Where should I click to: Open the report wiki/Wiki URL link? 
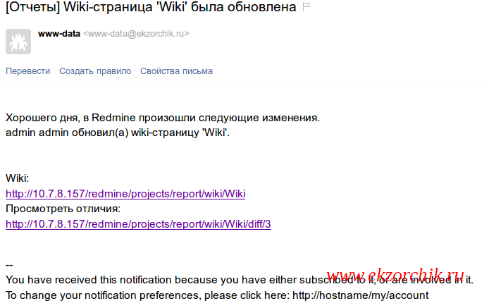[125, 194]
